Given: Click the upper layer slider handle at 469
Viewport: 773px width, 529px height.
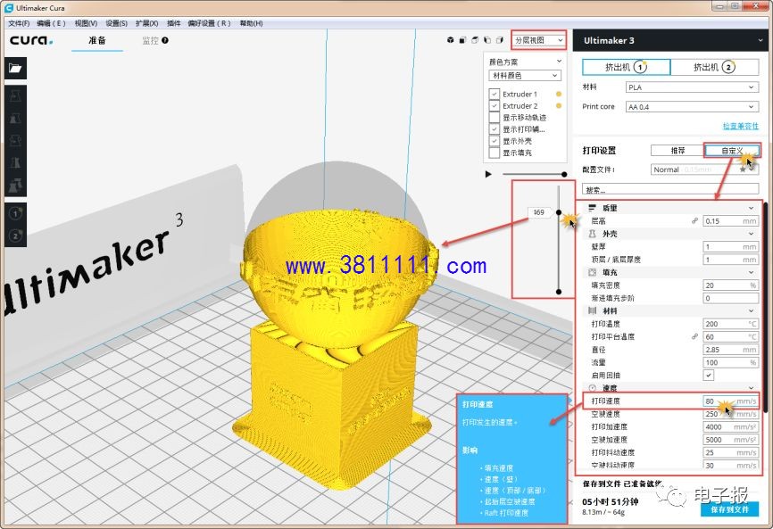Looking at the screenshot, I should pyautogui.click(x=559, y=212).
